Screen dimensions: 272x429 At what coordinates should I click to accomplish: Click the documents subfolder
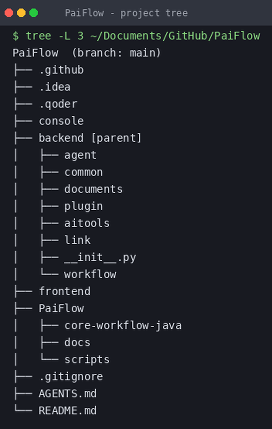point(93,189)
